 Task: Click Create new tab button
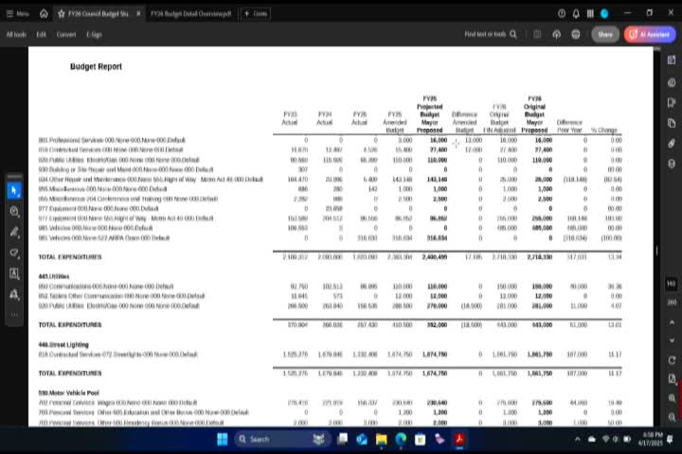pyautogui.click(x=255, y=13)
